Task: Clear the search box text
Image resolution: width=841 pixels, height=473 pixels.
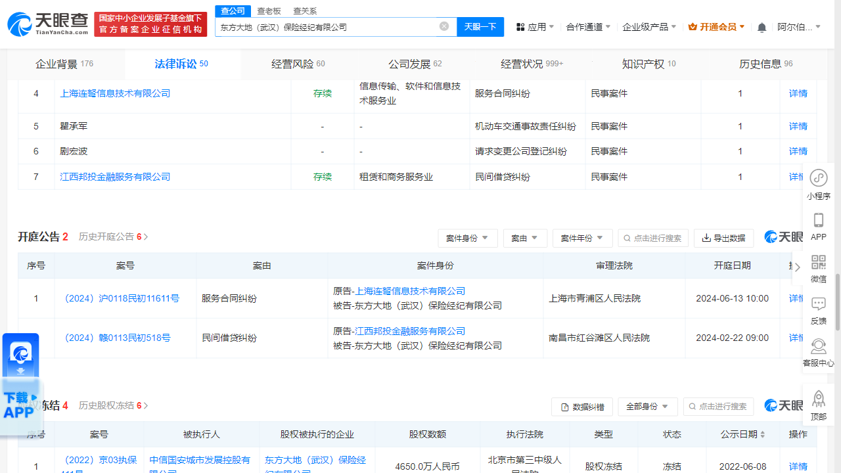Action: (444, 26)
